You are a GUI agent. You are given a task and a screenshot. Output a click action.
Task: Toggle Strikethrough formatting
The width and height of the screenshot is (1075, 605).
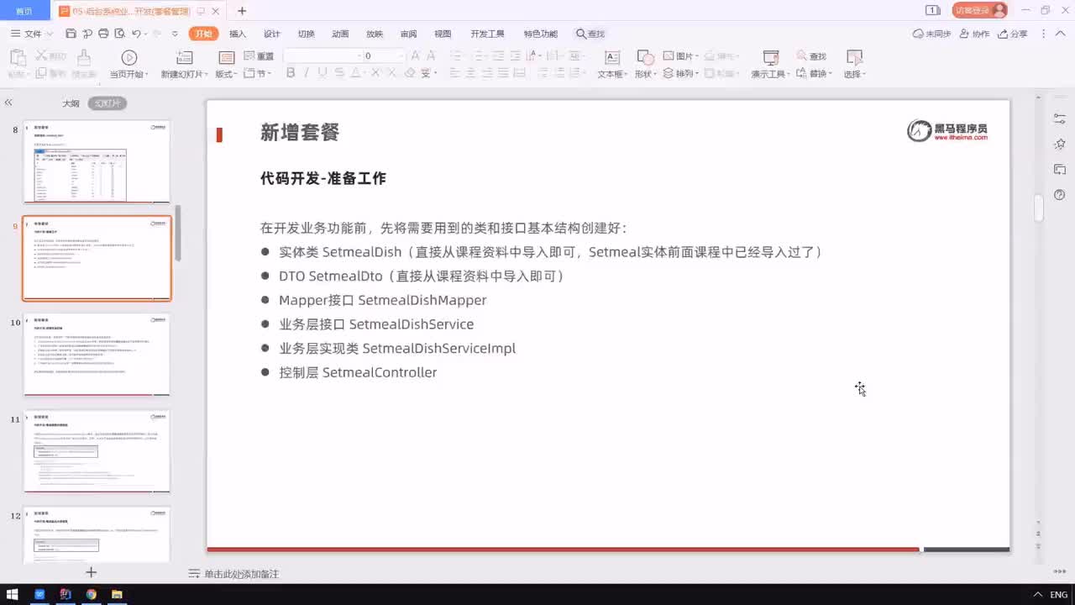pos(338,73)
